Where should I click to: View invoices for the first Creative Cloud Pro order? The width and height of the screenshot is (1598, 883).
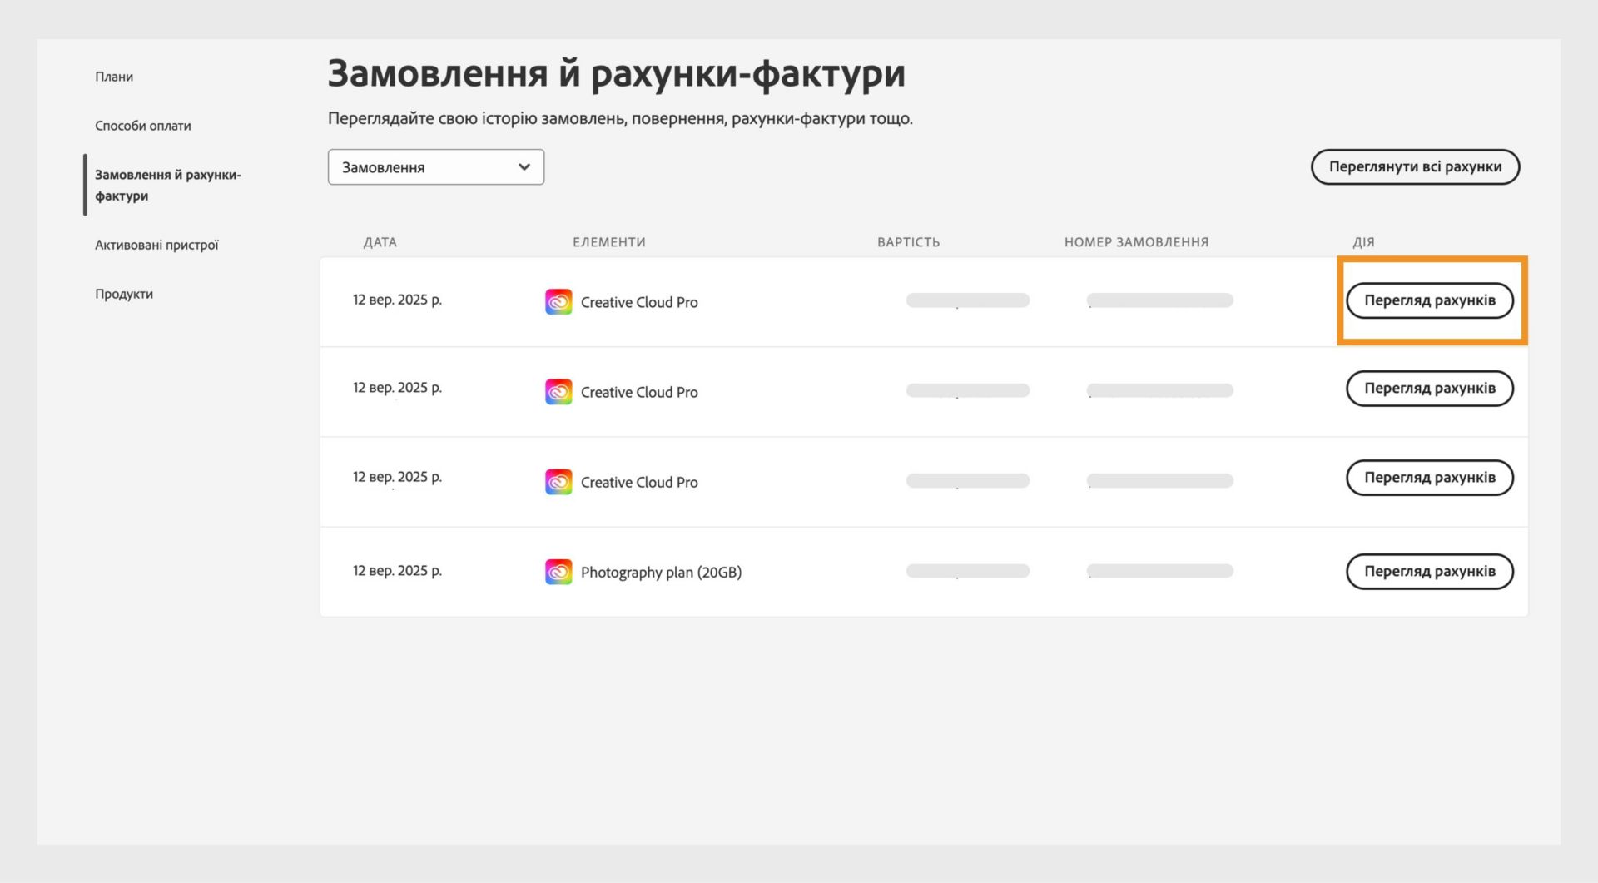(1430, 300)
